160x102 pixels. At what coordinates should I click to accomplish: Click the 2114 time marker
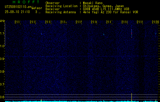(64, 22)
